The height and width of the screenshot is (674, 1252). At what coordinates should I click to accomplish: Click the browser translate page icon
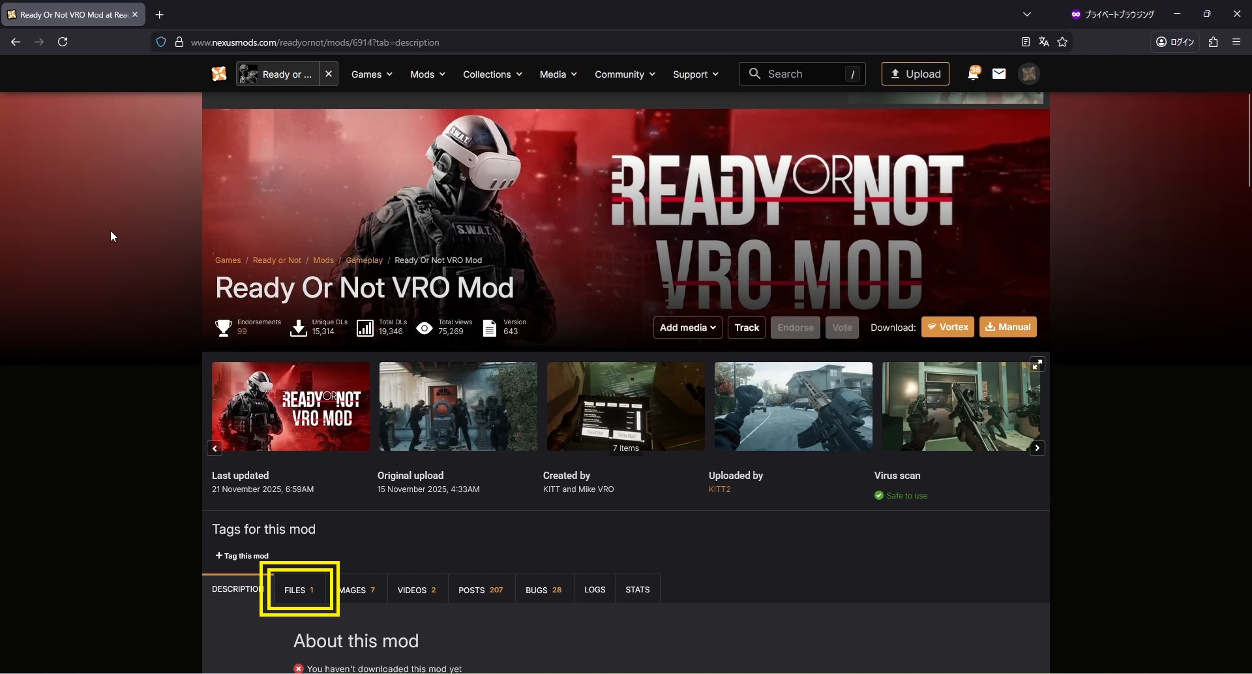pyautogui.click(x=1044, y=42)
